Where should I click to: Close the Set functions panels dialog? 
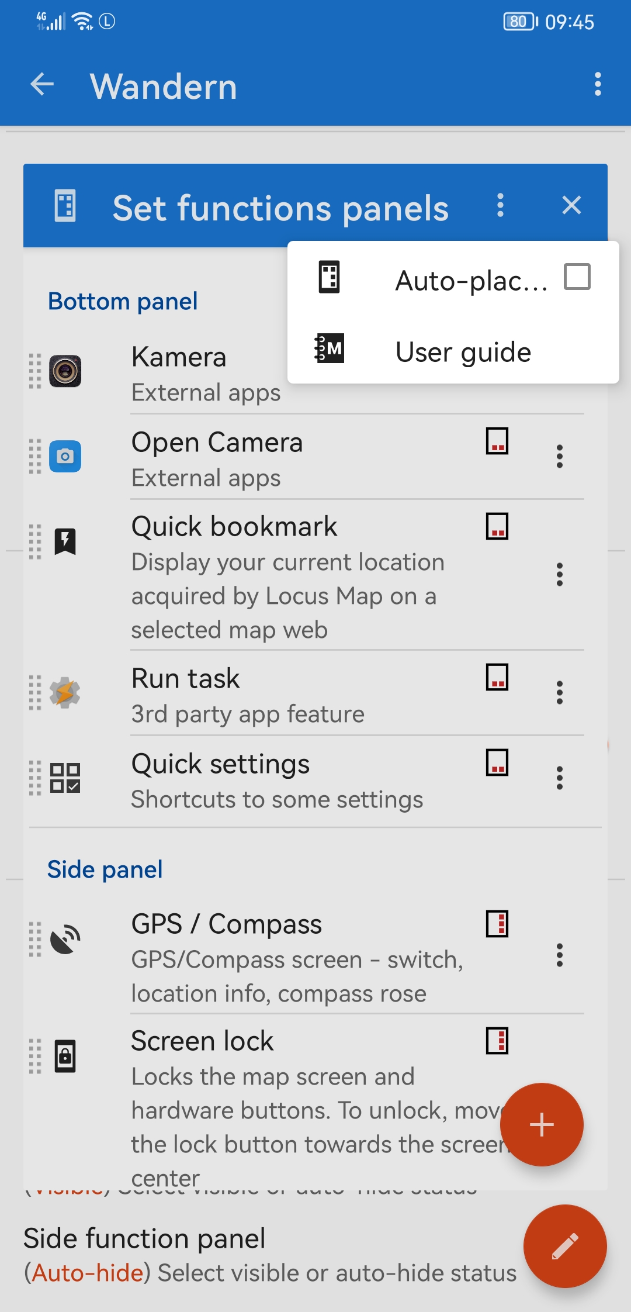pos(571,205)
